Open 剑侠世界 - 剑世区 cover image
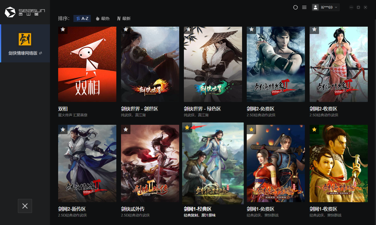The image size is (376, 225). point(150,64)
